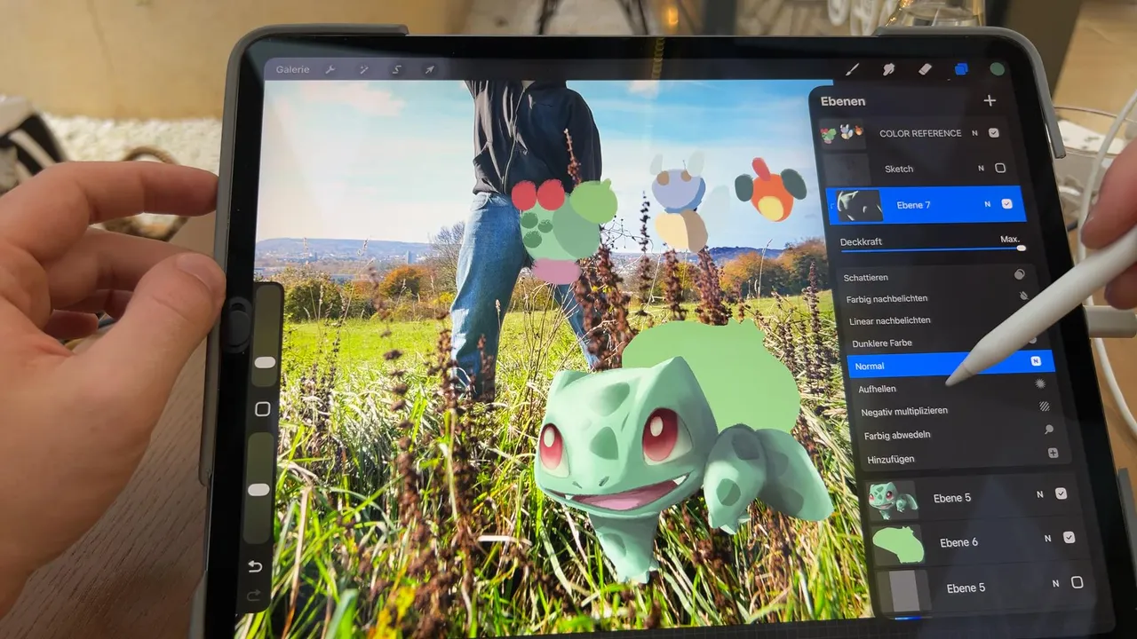Open the Adjustments magic wand menu
The image size is (1137, 639).
(x=363, y=69)
